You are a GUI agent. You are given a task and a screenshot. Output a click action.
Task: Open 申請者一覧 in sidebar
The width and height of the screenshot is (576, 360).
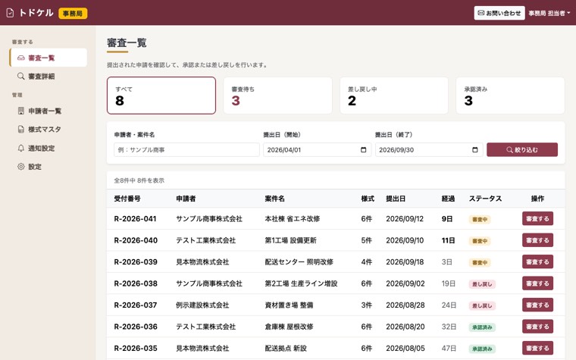(48, 111)
